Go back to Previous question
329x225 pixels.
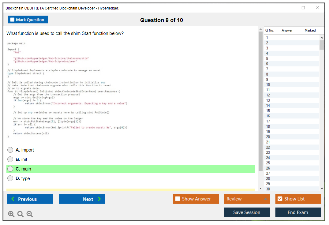(x=30, y=199)
